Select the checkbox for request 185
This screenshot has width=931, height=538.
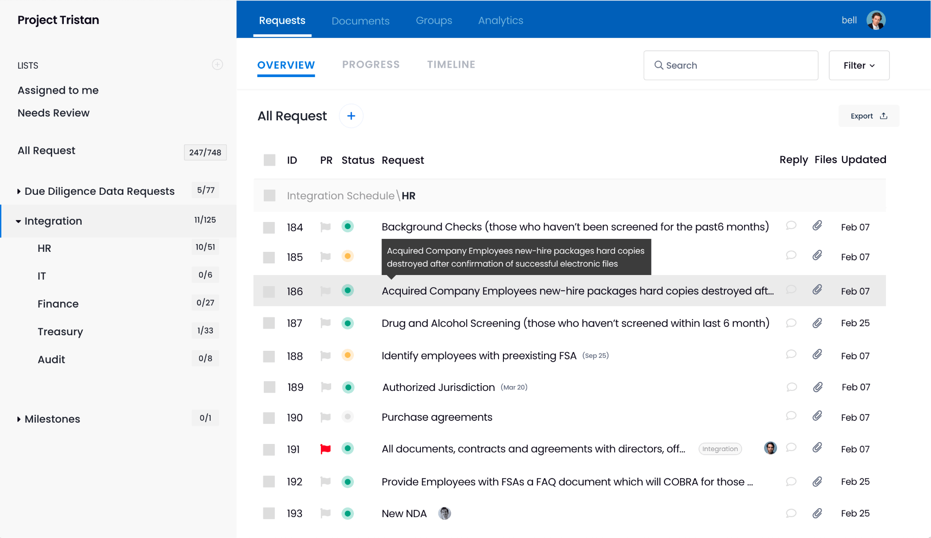click(269, 257)
